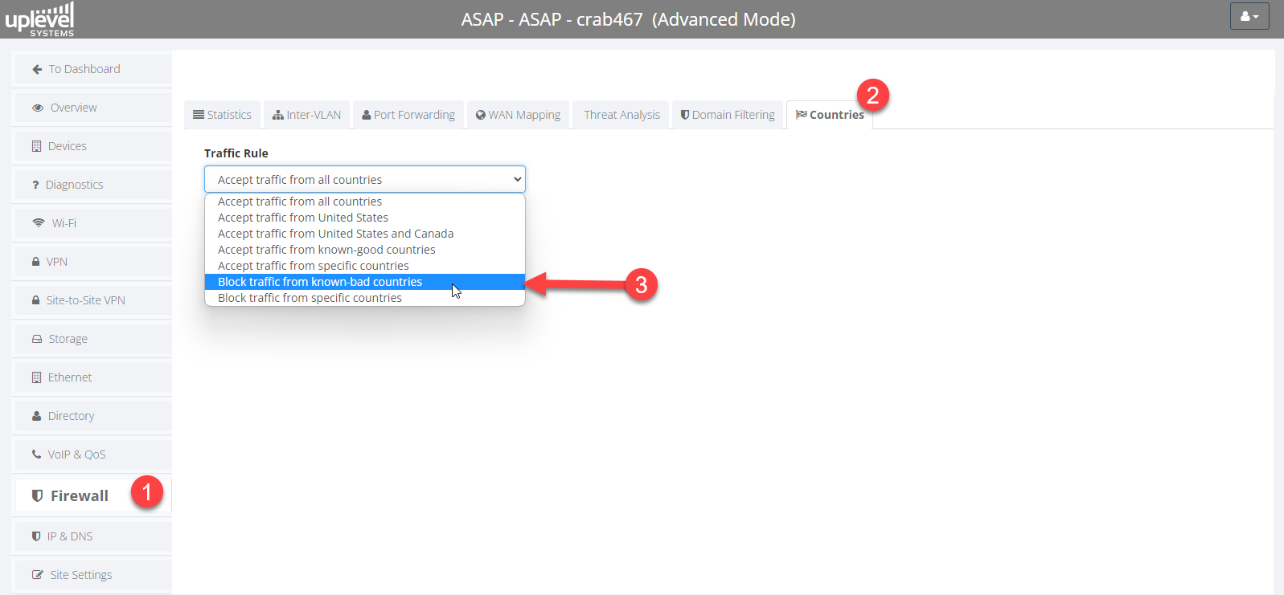Click the Statistics list icon
This screenshot has height=595, width=1284.
tap(199, 115)
